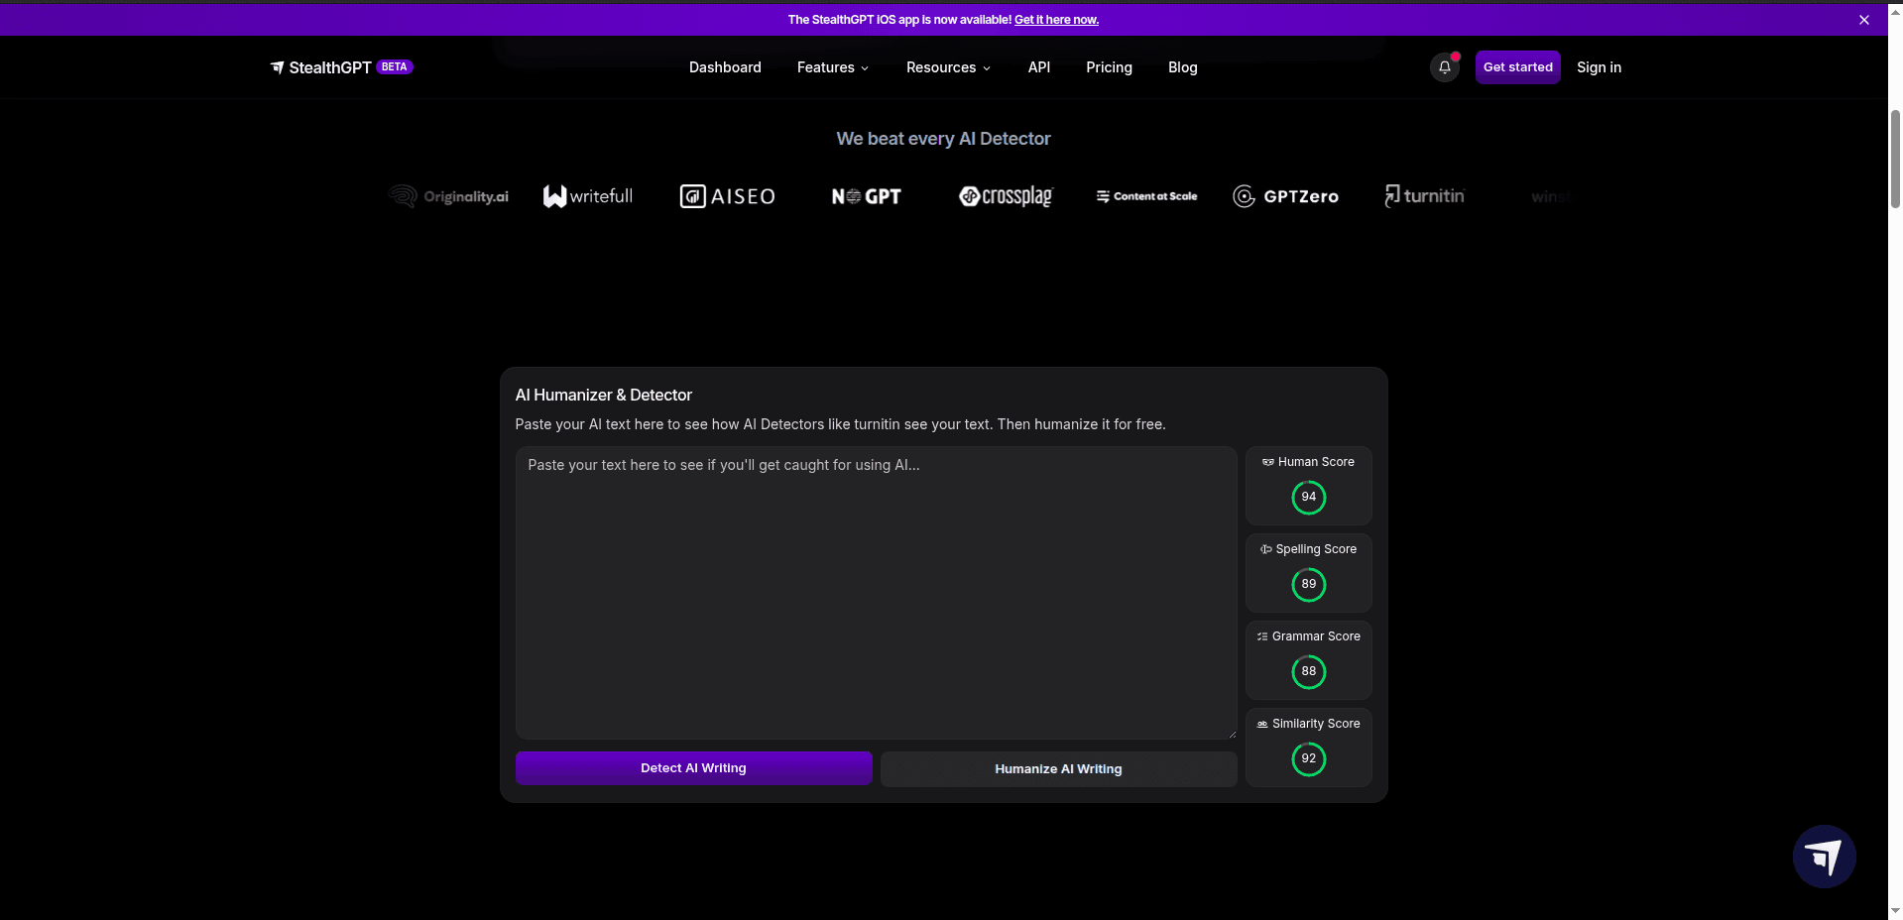Image resolution: width=1903 pixels, height=920 pixels.
Task: Click the textarea resize handle
Action: click(x=1232, y=734)
